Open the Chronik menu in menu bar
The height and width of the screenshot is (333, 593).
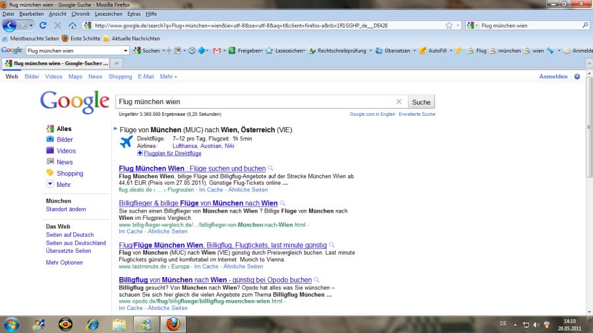pos(80,14)
